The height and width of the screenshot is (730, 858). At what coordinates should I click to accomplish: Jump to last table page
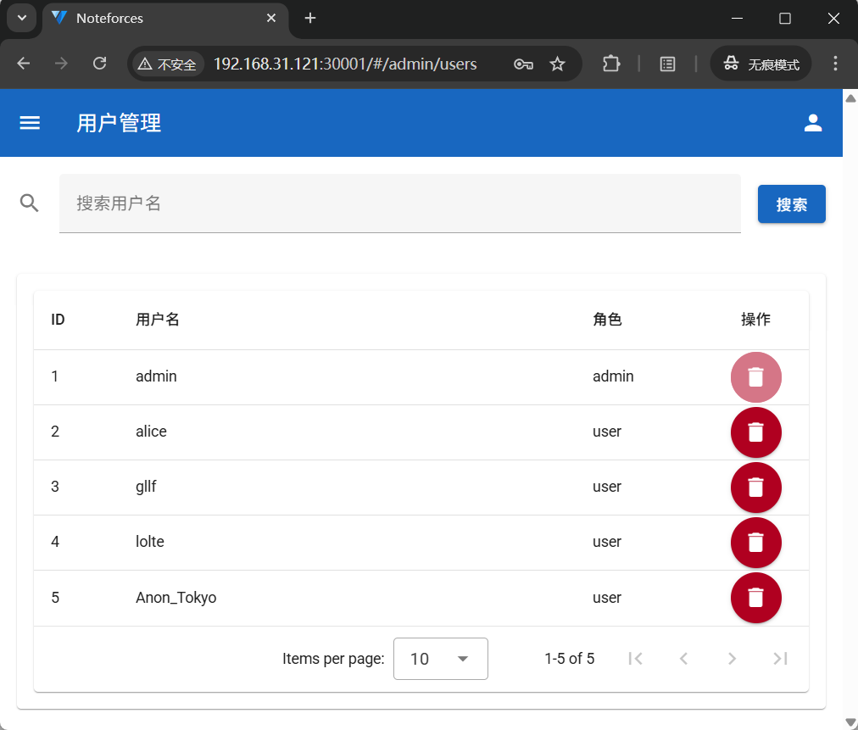(780, 658)
